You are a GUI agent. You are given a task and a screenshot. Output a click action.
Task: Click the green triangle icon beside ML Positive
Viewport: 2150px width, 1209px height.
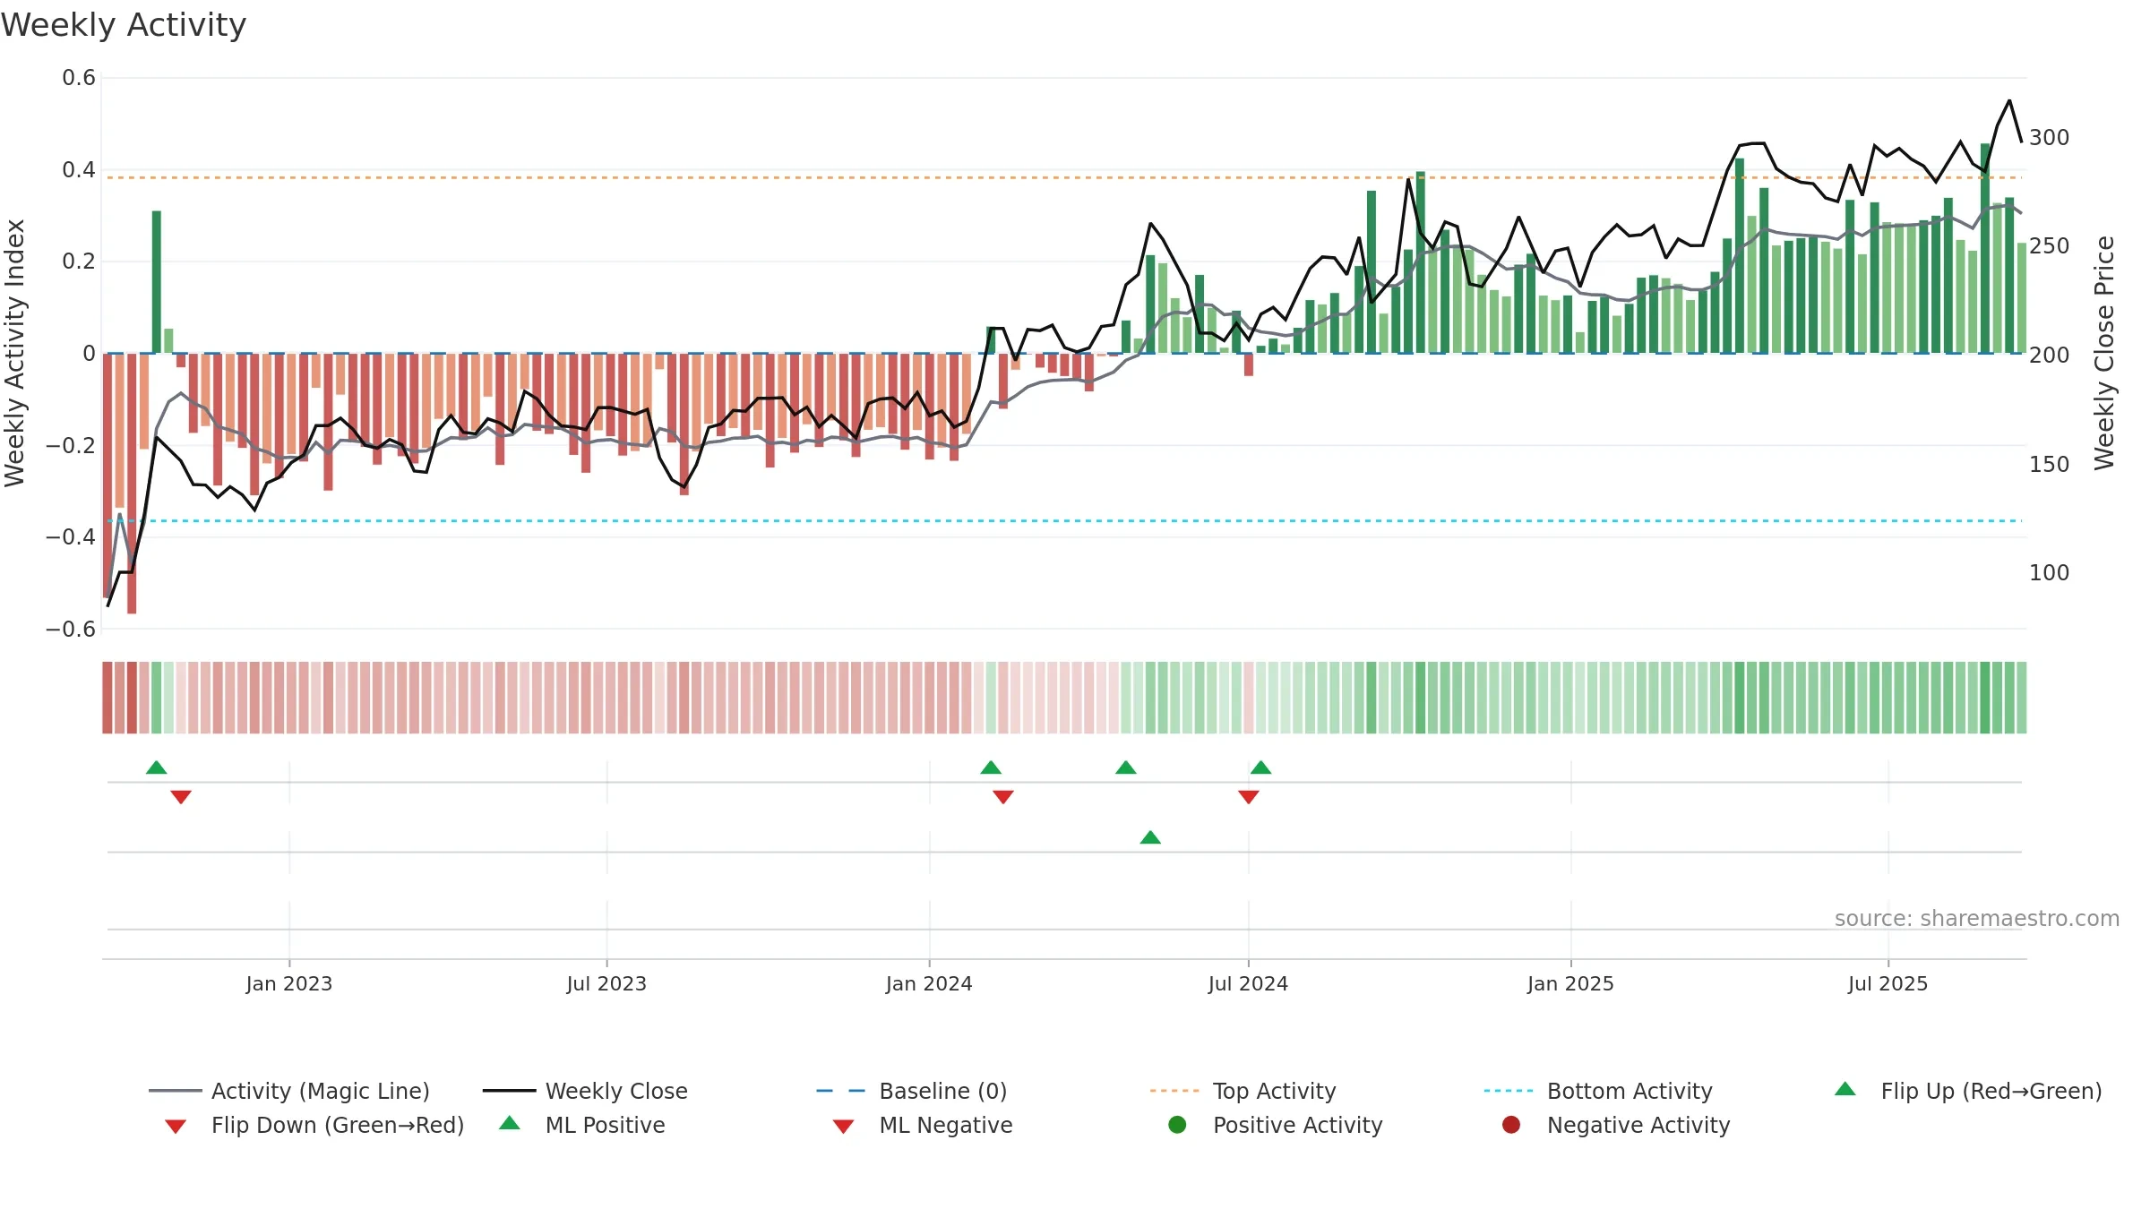pyautogui.click(x=510, y=1123)
